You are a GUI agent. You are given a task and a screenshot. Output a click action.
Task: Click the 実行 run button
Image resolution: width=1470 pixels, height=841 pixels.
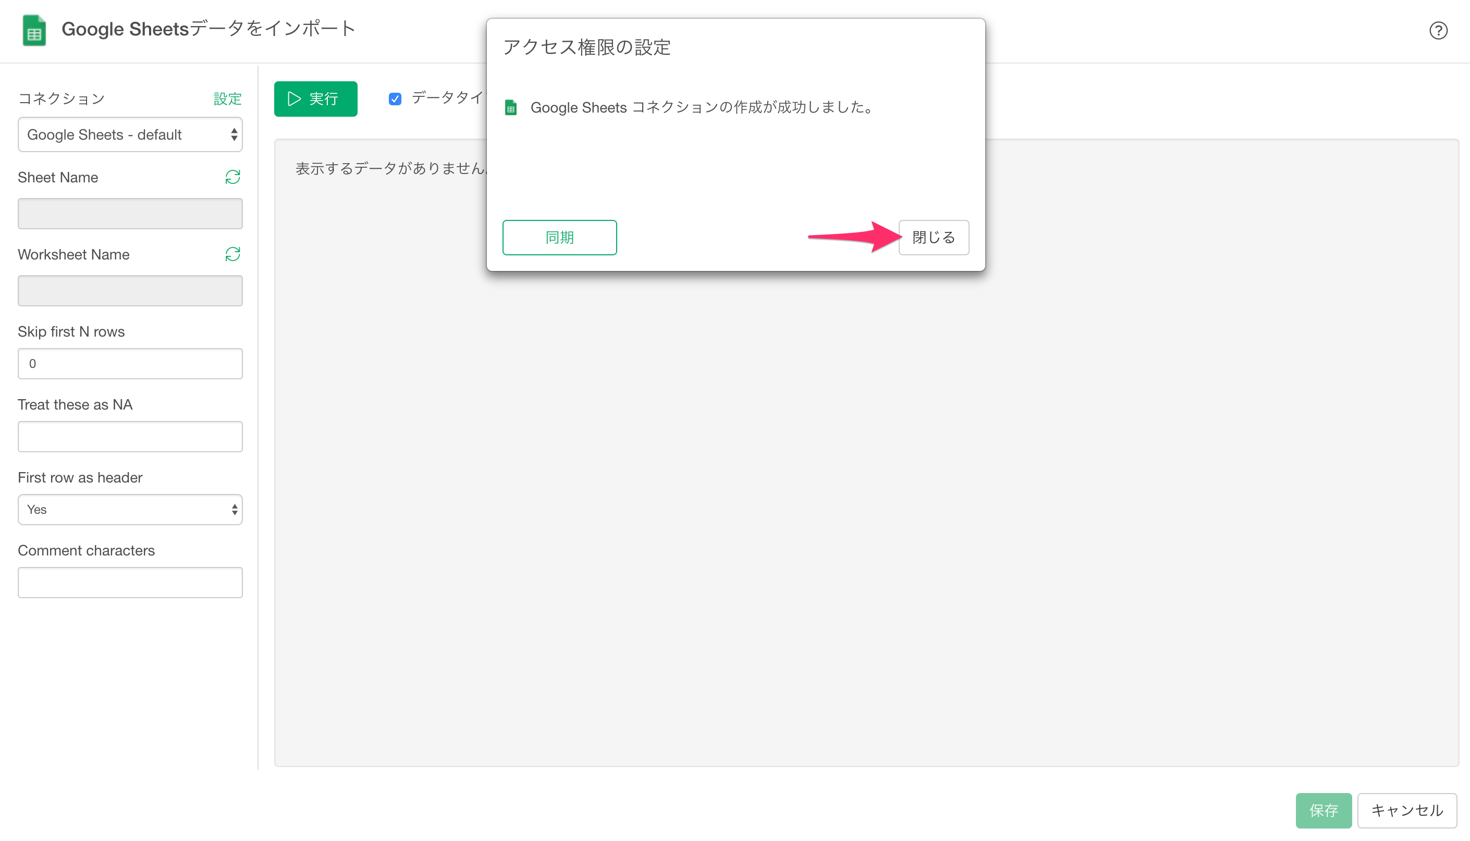pyautogui.click(x=315, y=99)
